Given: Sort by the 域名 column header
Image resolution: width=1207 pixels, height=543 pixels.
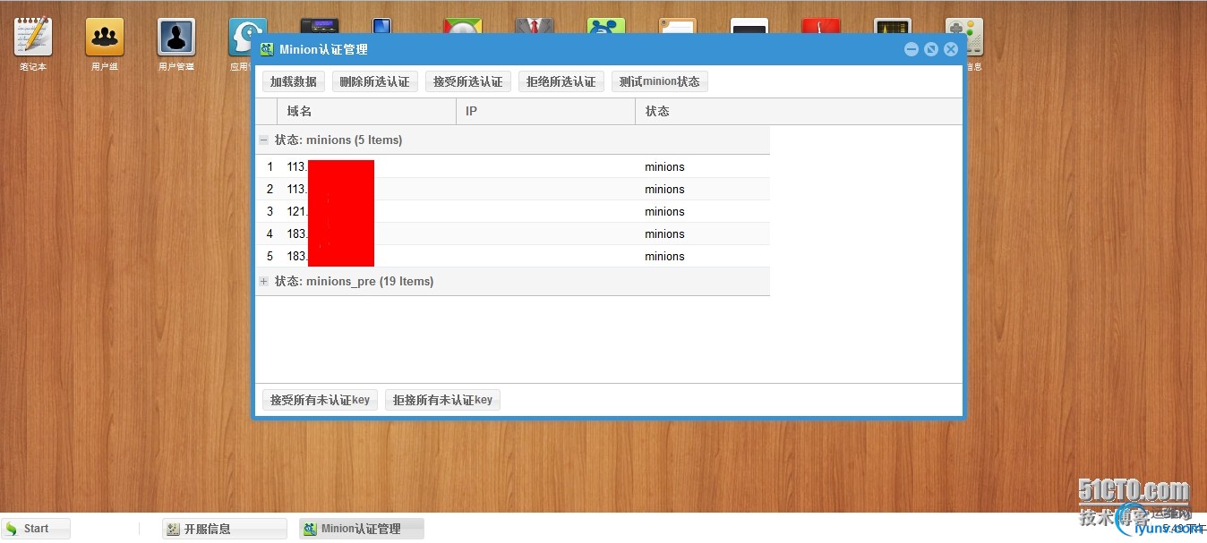Looking at the screenshot, I should click(x=367, y=112).
